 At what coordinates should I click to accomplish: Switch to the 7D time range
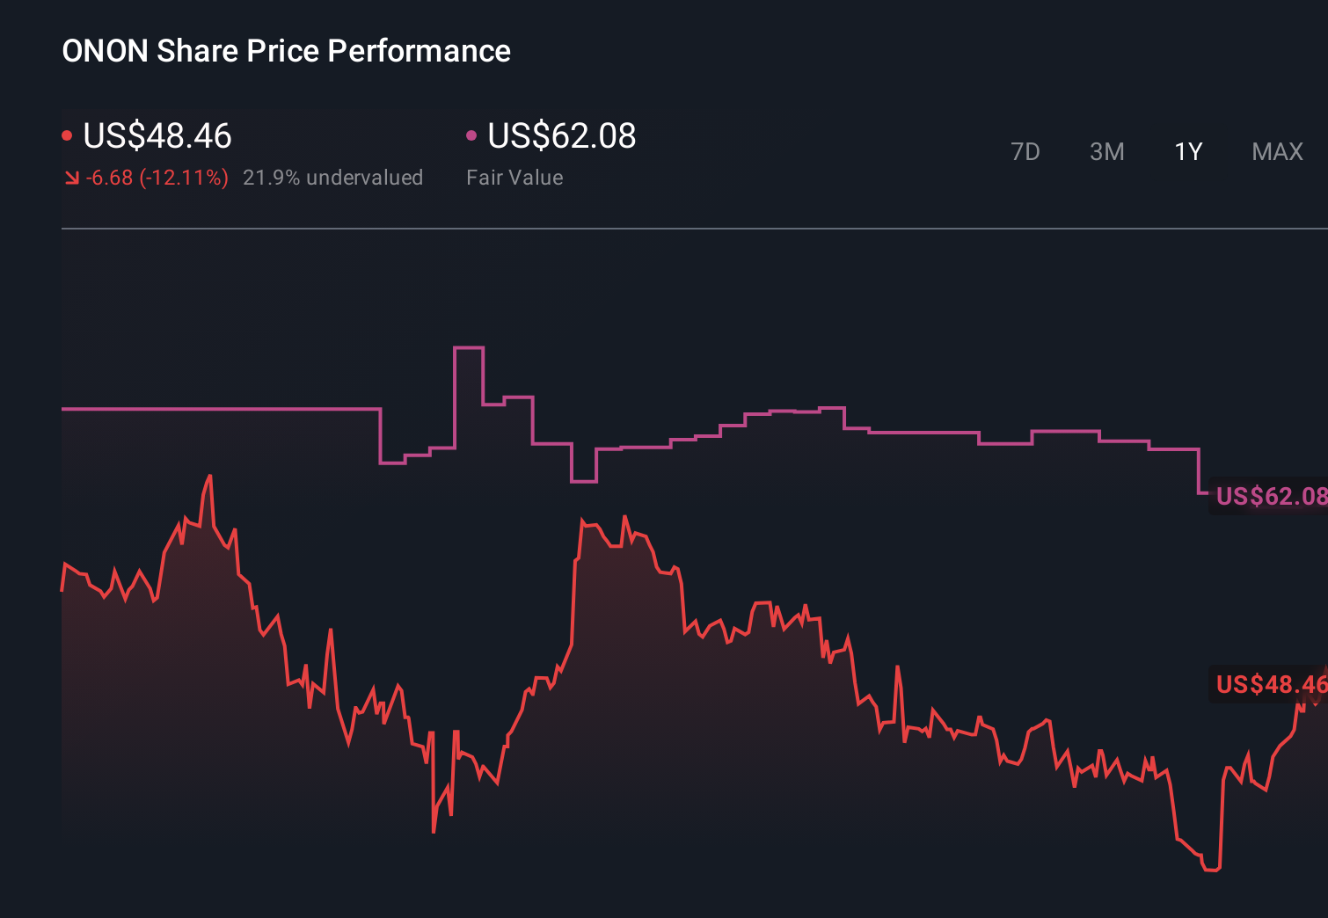1026,151
